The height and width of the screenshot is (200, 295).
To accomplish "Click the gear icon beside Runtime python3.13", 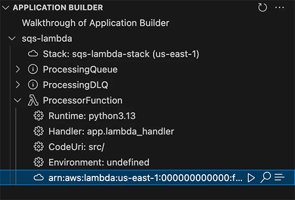I will point(39,116).
